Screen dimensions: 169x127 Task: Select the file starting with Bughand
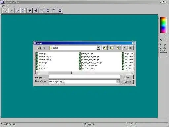click(129, 54)
